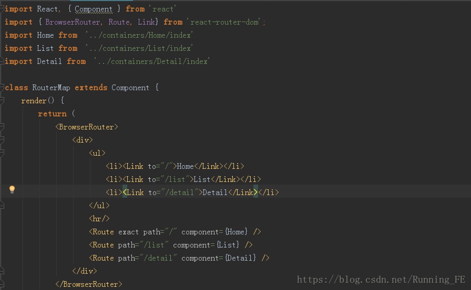Click the extends keyword
This screenshot has width=471, height=290.
[91, 88]
